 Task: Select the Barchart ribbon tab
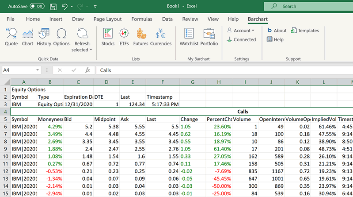click(258, 19)
